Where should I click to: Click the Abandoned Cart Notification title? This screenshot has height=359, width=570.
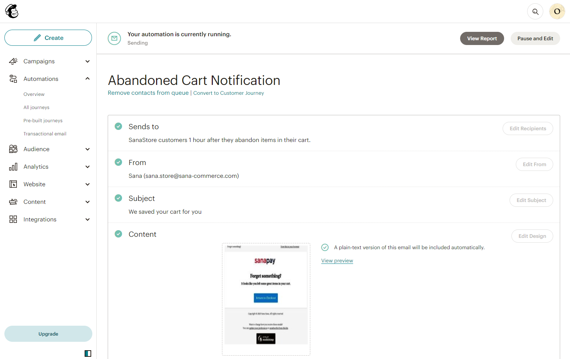pyautogui.click(x=194, y=80)
